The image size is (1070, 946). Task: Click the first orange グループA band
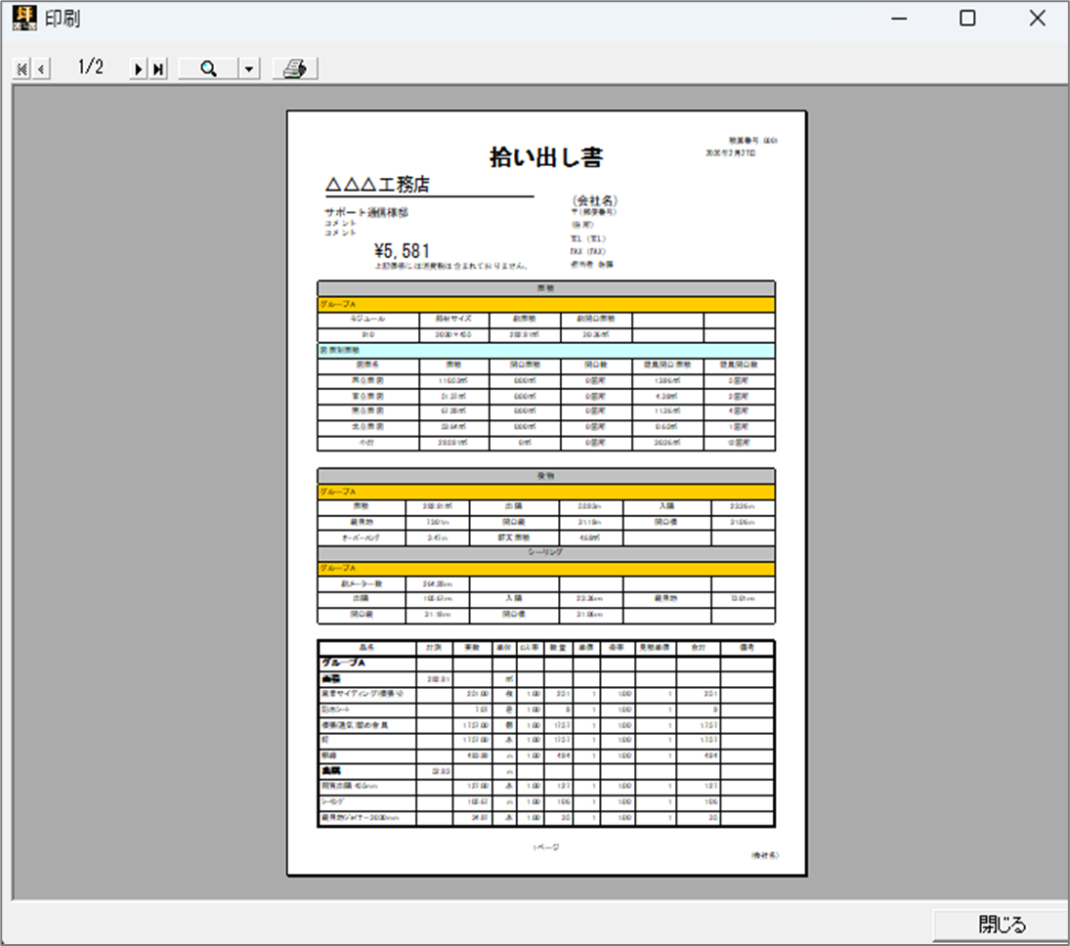pyautogui.click(x=545, y=305)
